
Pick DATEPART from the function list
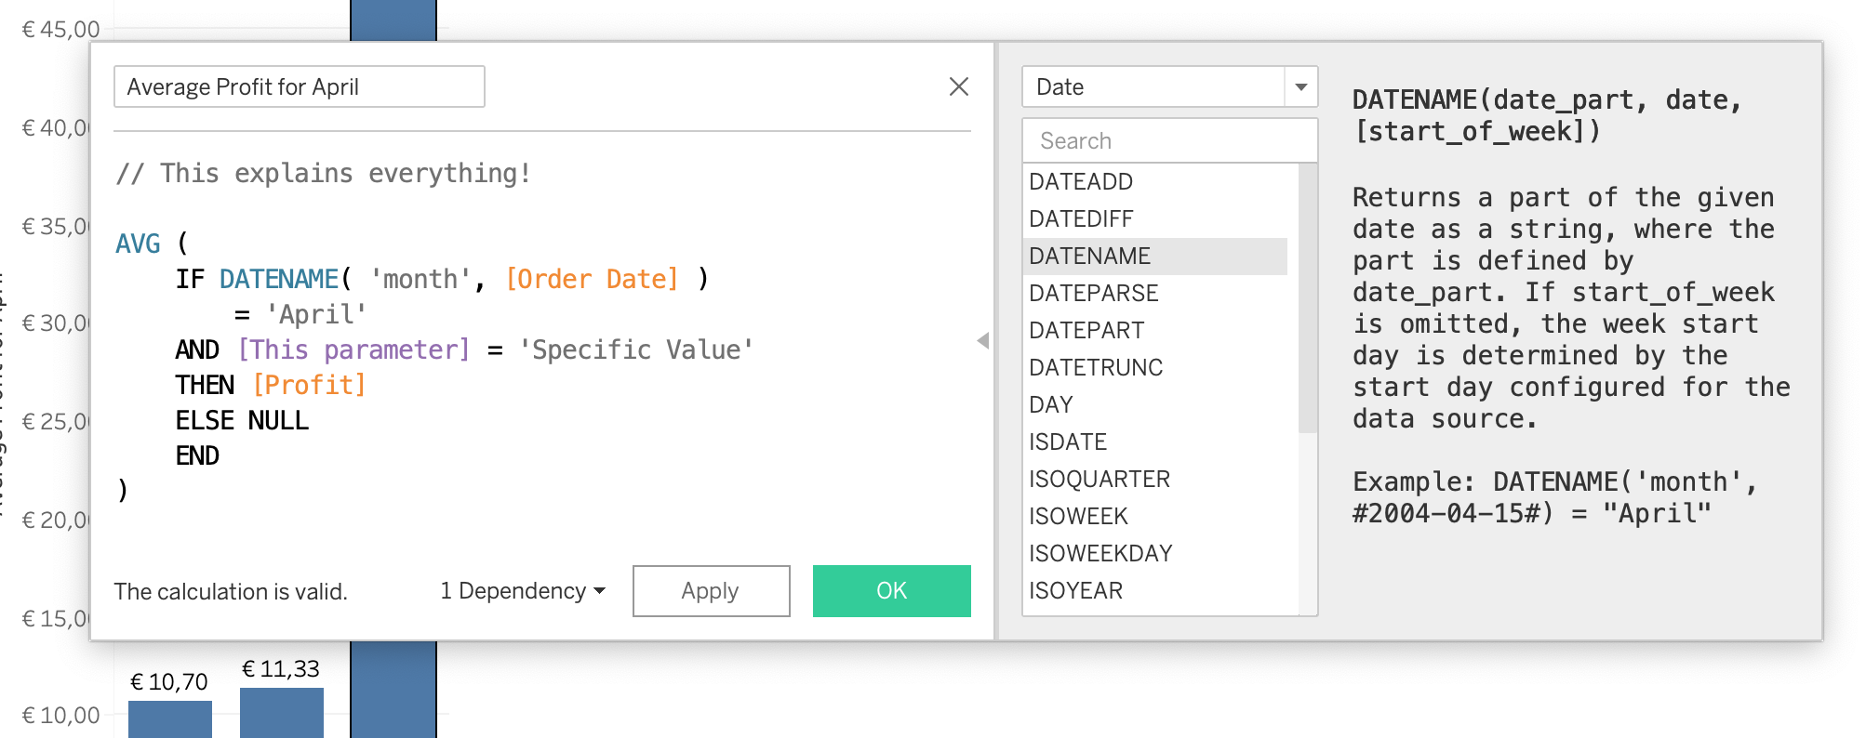pos(1086,331)
